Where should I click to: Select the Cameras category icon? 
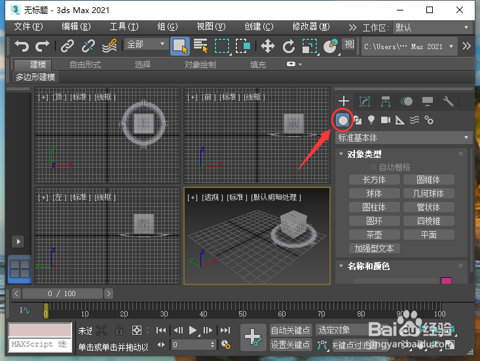pos(386,120)
